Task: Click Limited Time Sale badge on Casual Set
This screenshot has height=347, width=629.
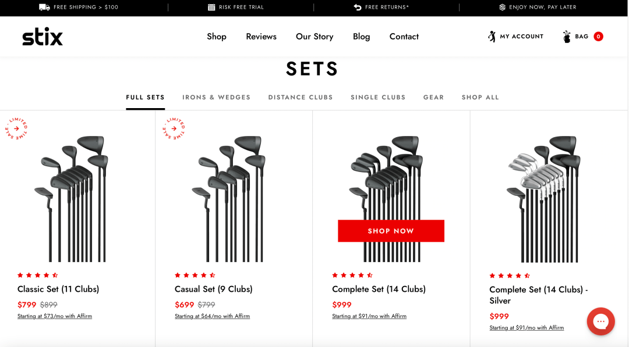Action: tap(174, 128)
